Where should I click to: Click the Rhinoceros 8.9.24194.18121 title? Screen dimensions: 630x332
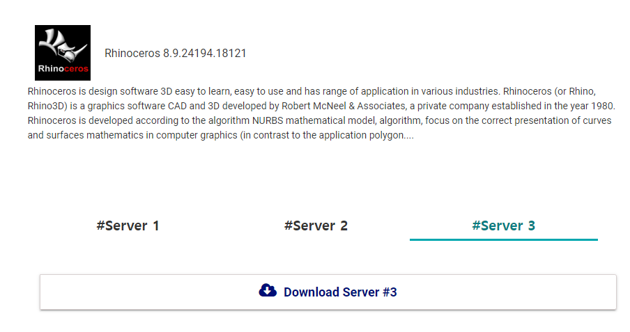pos(175,53)
